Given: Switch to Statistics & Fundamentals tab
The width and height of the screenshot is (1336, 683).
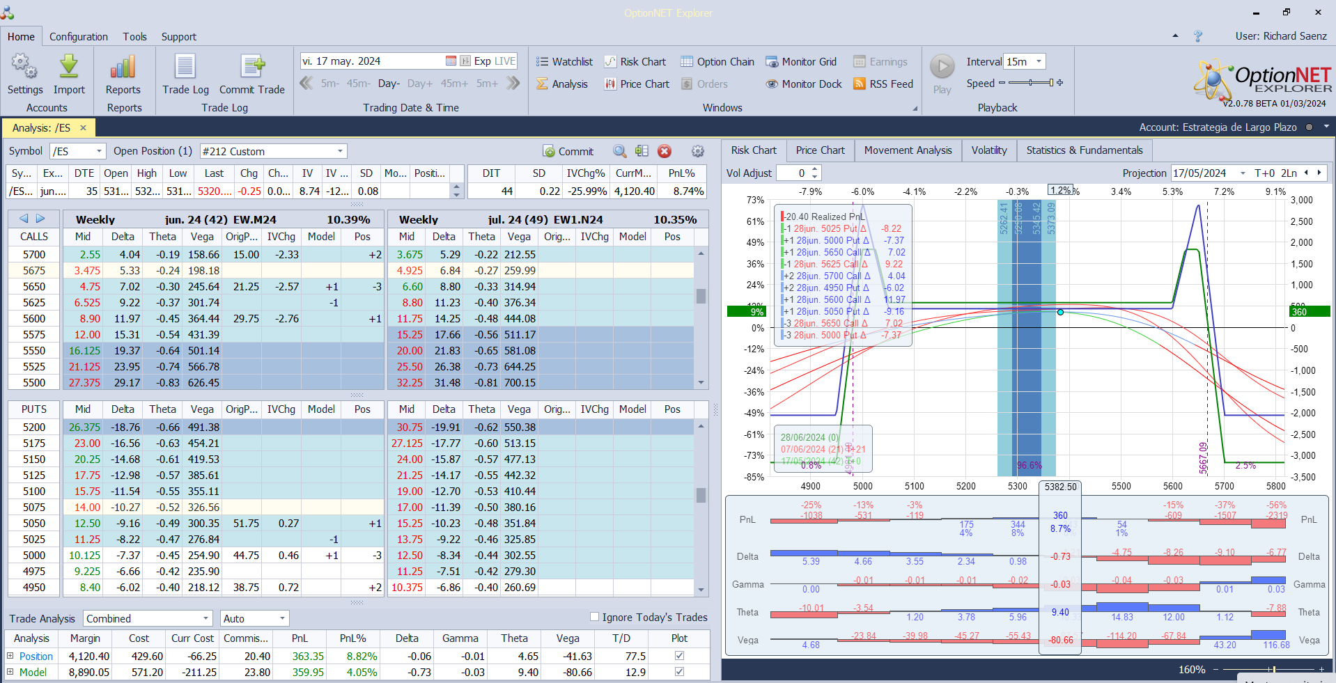Looking at the screenshot, I should pos(1085,150).
